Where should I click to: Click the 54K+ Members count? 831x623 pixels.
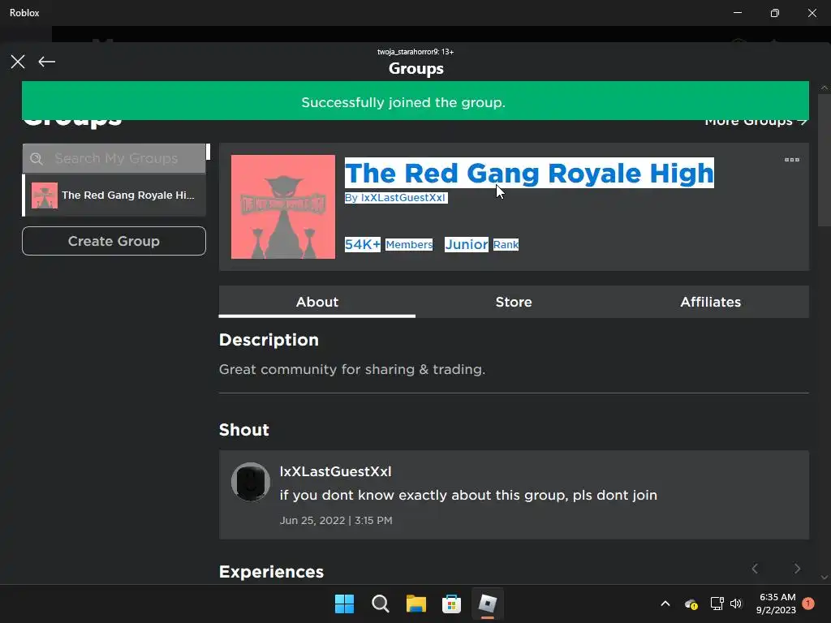pyautogui.click(x=389, y=244)
